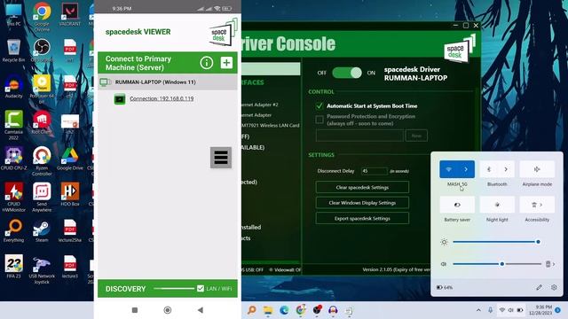Open the Recycle Bin
Image resolution: width=568 pixels, height=319 pixels.
coord(14,51)
